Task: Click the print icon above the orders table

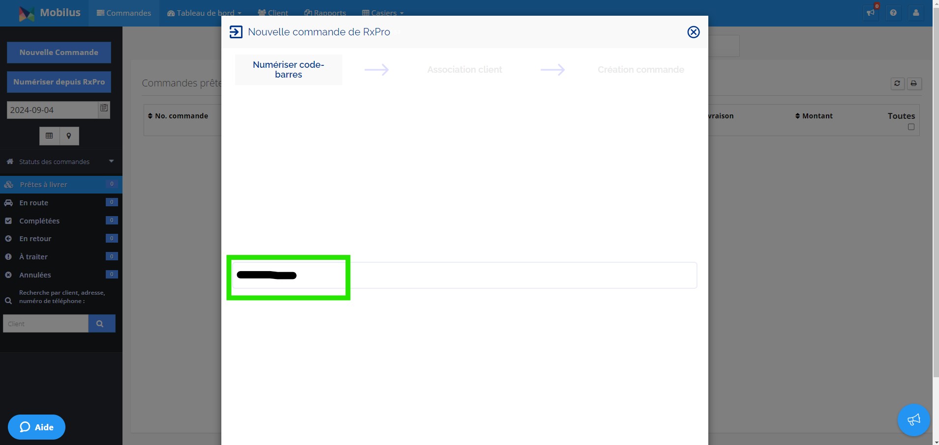Action: click(x=914, y=83)
